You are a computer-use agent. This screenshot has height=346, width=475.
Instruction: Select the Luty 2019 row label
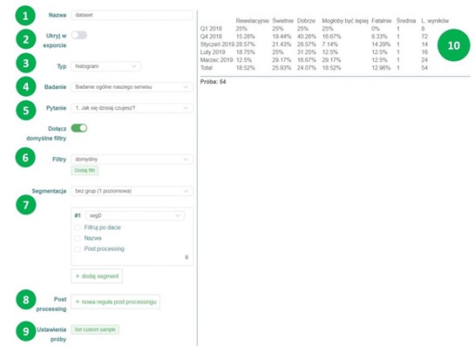tap(213, 52)
